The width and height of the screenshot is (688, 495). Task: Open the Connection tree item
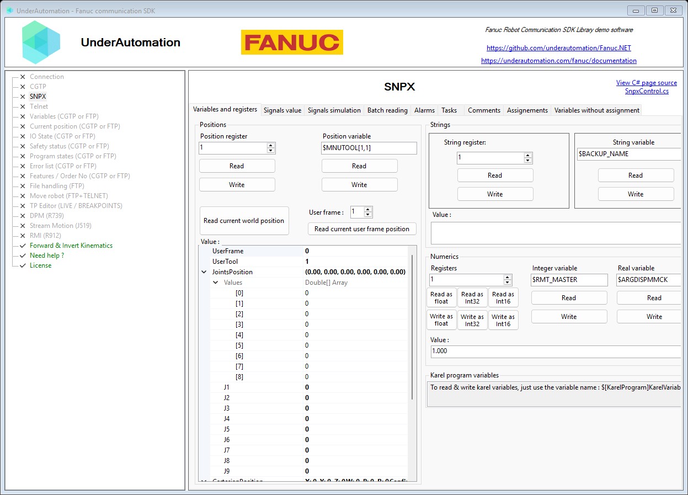[x=47, y=77]
